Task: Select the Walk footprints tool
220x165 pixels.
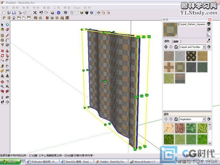Action: pos(2,102)
